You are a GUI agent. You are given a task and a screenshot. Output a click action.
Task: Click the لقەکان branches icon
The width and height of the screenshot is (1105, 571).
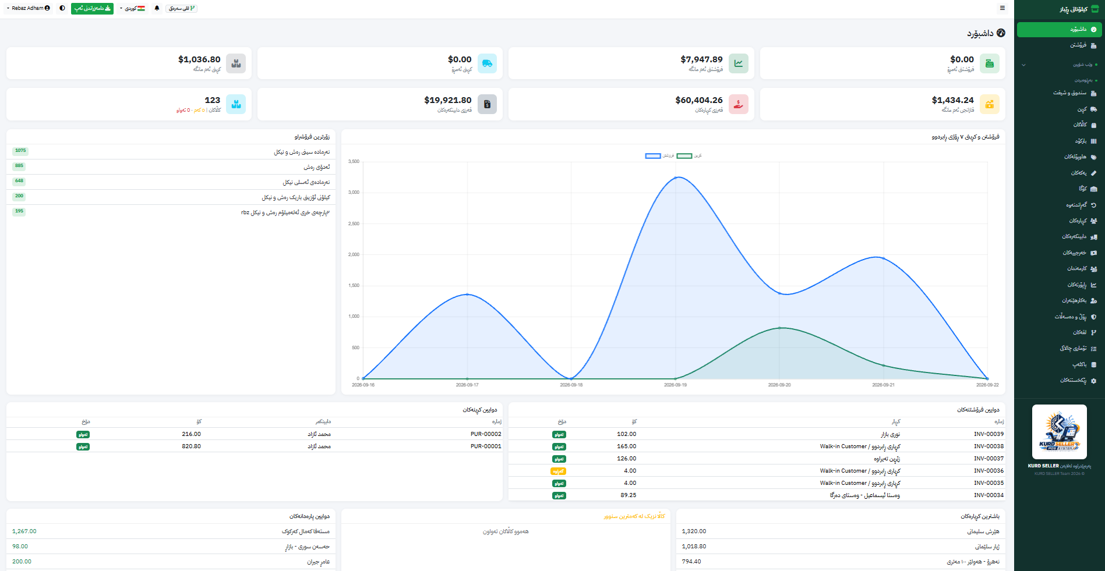1093,332
